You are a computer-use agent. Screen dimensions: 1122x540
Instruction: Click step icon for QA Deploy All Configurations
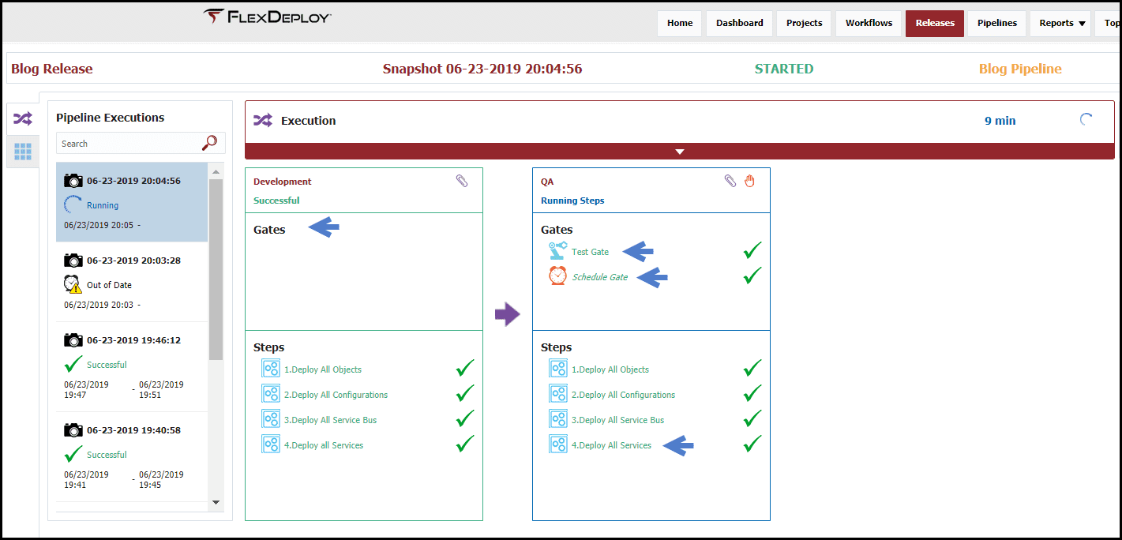tap(558, 394)
